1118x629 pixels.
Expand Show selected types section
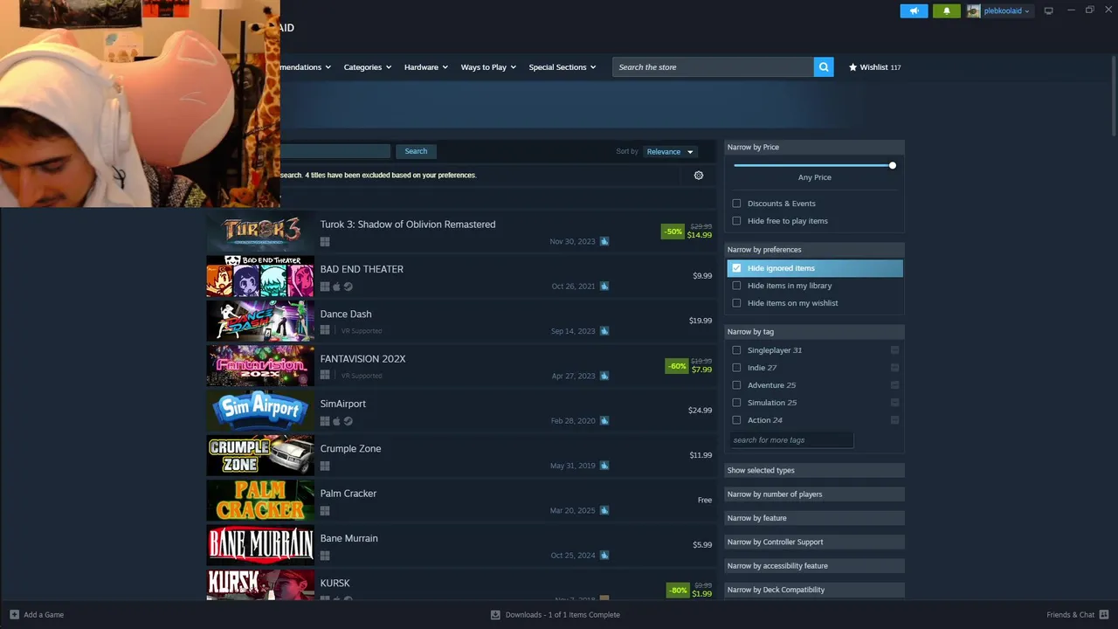(814, 471)
